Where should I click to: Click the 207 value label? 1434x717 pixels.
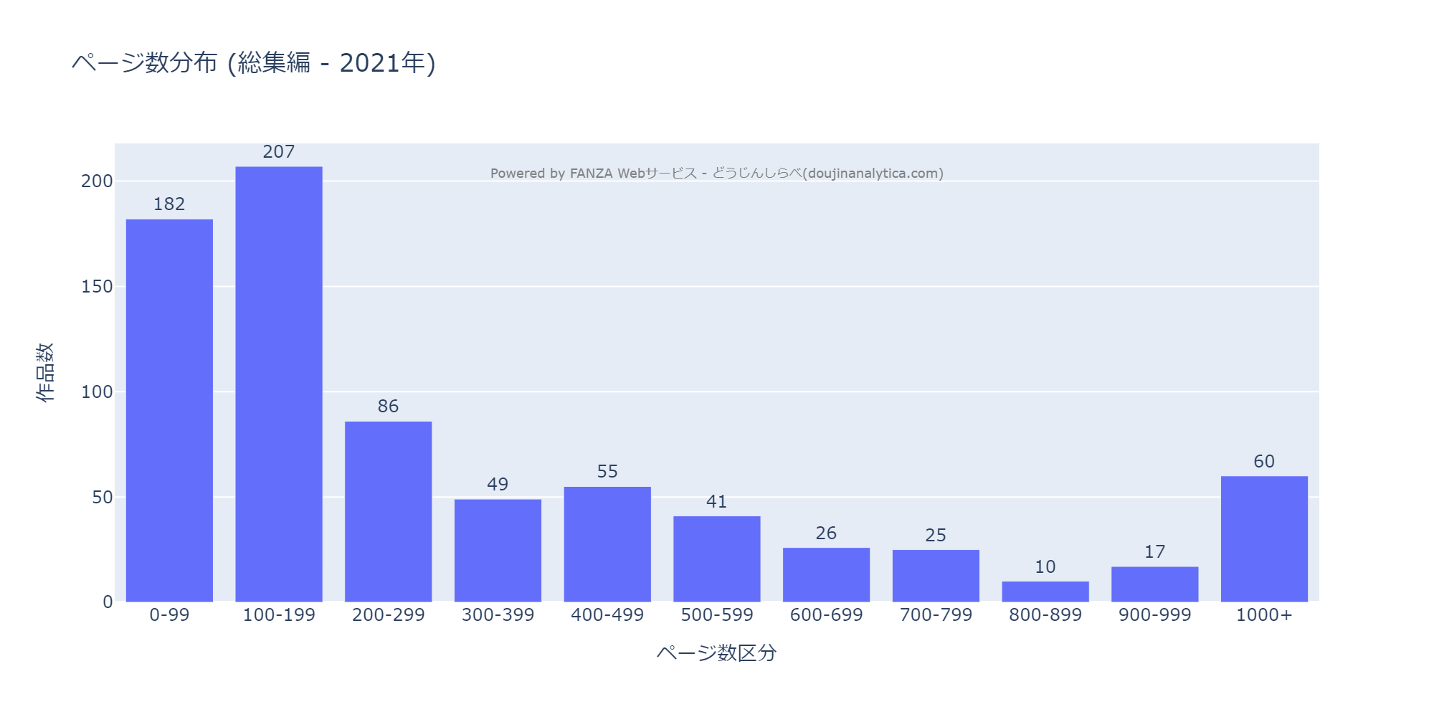(x=279, y=152)
